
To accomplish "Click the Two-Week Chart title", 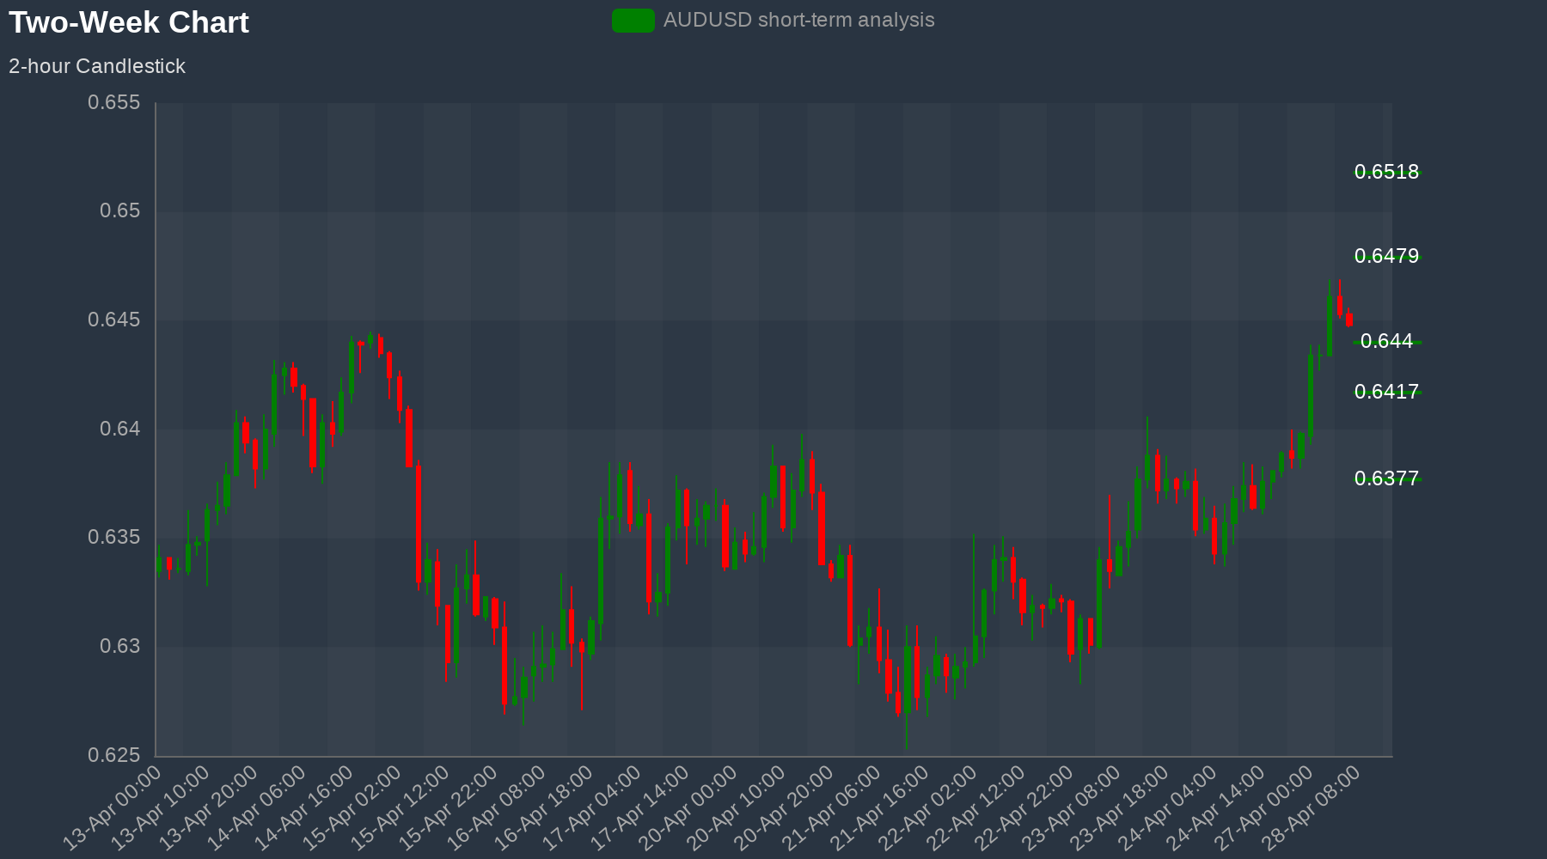I will click(x=129, y=22).
